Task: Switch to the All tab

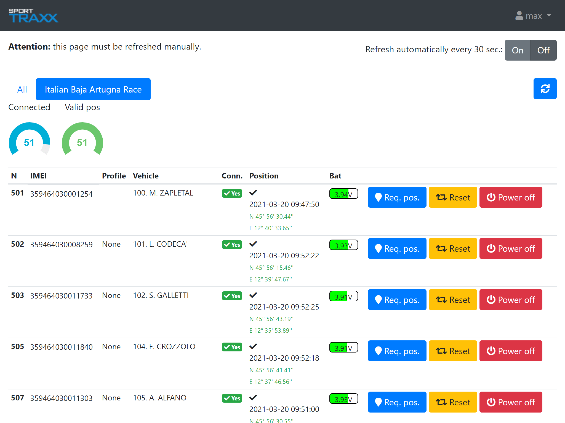Action: point(22,89)
